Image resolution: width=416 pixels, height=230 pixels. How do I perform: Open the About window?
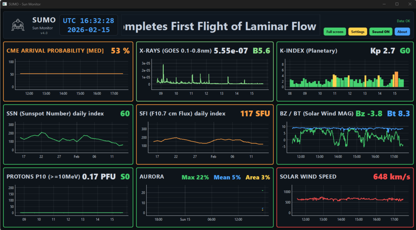(402, 32)
